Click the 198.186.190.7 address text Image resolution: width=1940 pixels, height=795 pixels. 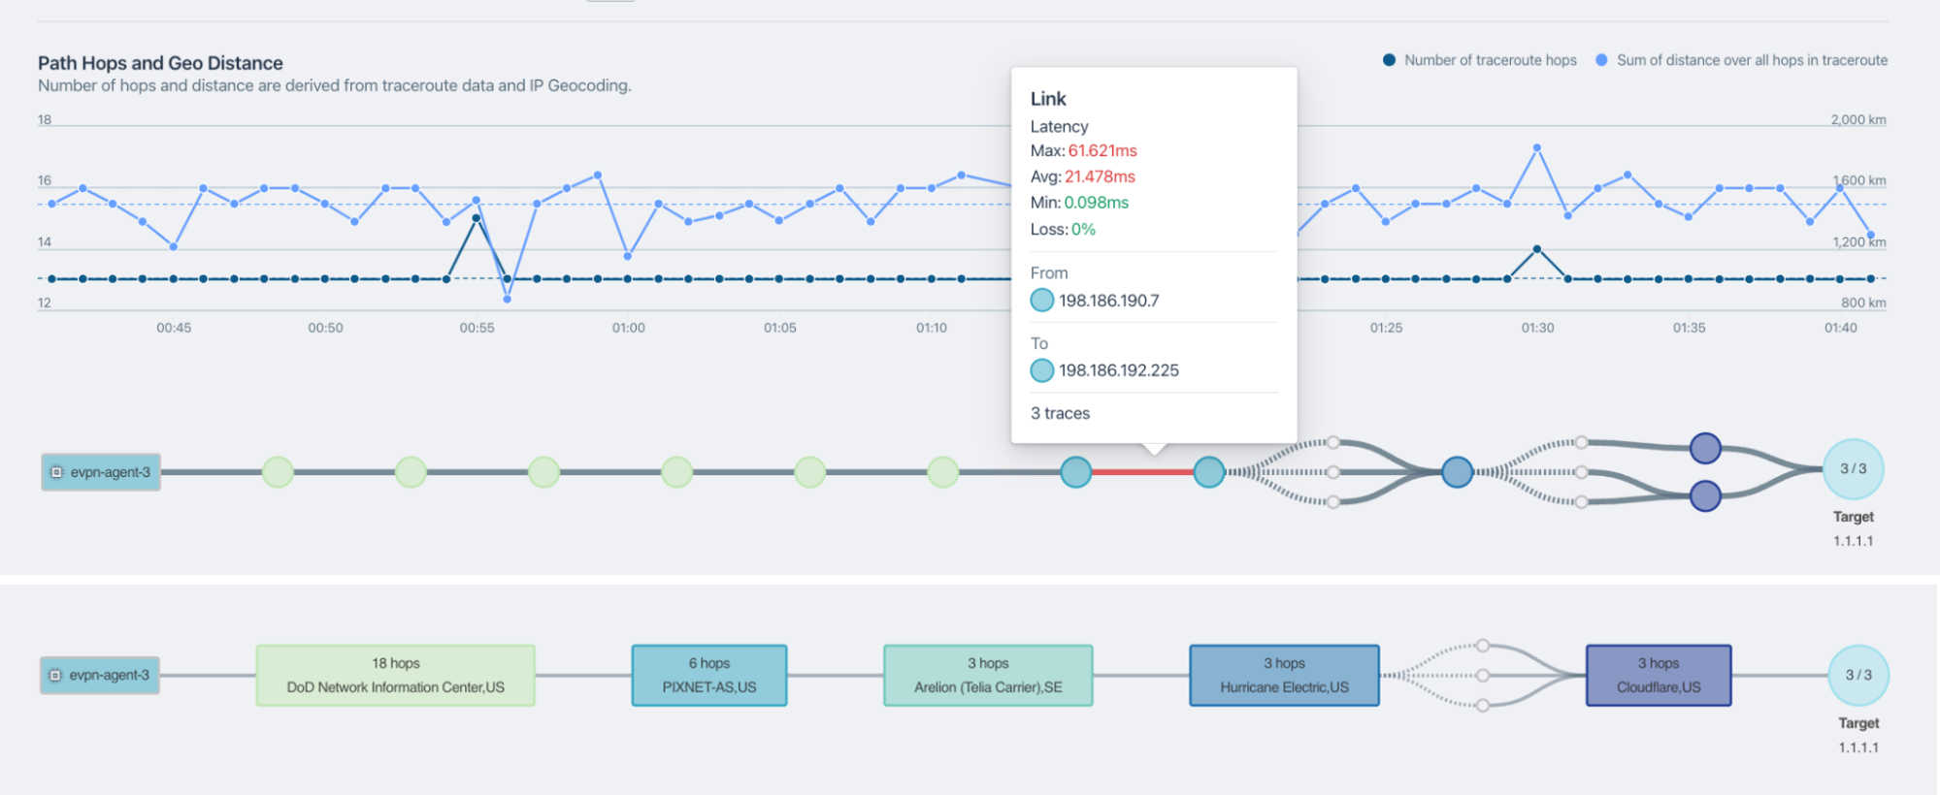[1109, 301]
